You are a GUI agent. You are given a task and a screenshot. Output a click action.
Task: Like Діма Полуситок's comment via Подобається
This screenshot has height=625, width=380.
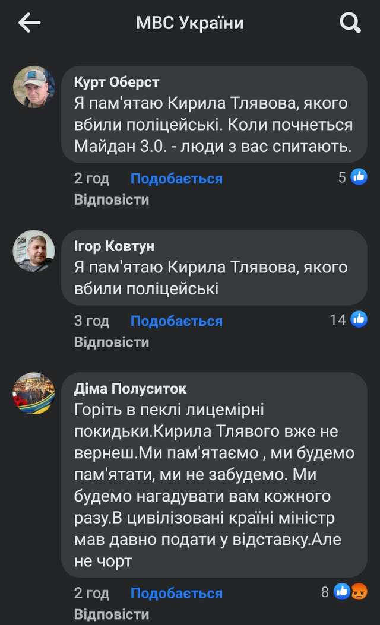tap(176, 593)
